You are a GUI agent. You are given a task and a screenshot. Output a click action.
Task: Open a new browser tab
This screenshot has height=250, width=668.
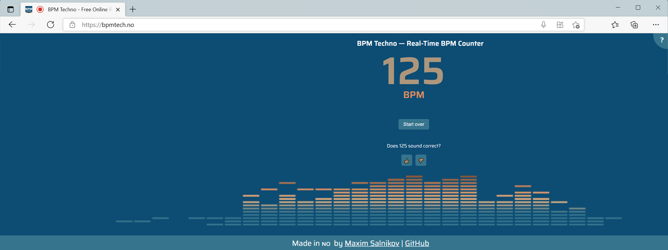(133, 9)
